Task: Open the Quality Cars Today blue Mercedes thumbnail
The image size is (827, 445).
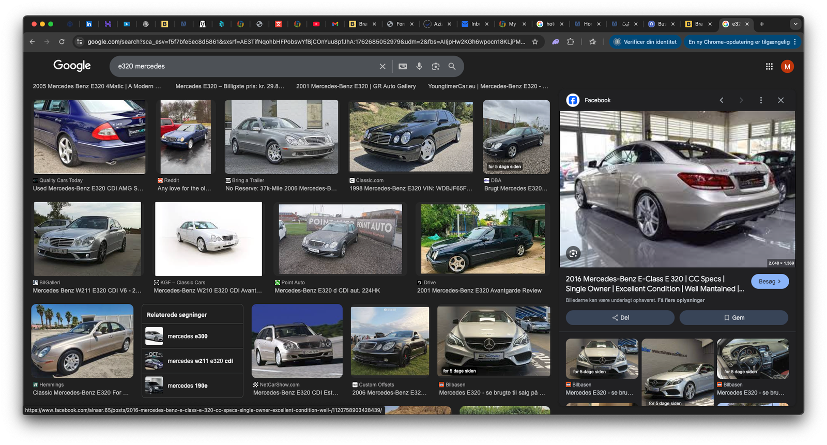Action: 89,137
